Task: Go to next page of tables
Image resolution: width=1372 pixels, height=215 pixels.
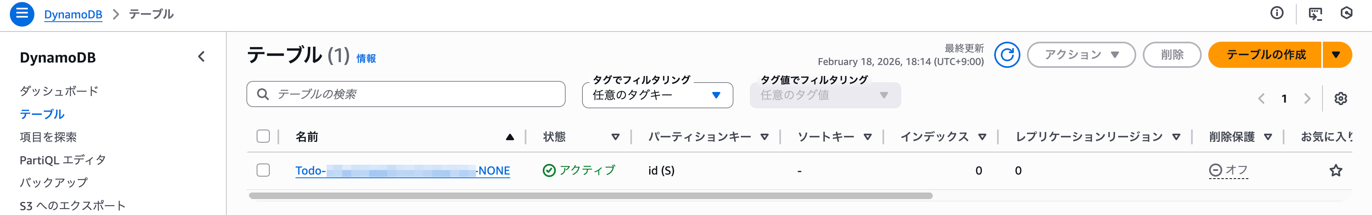Action: pos(1307,99)
